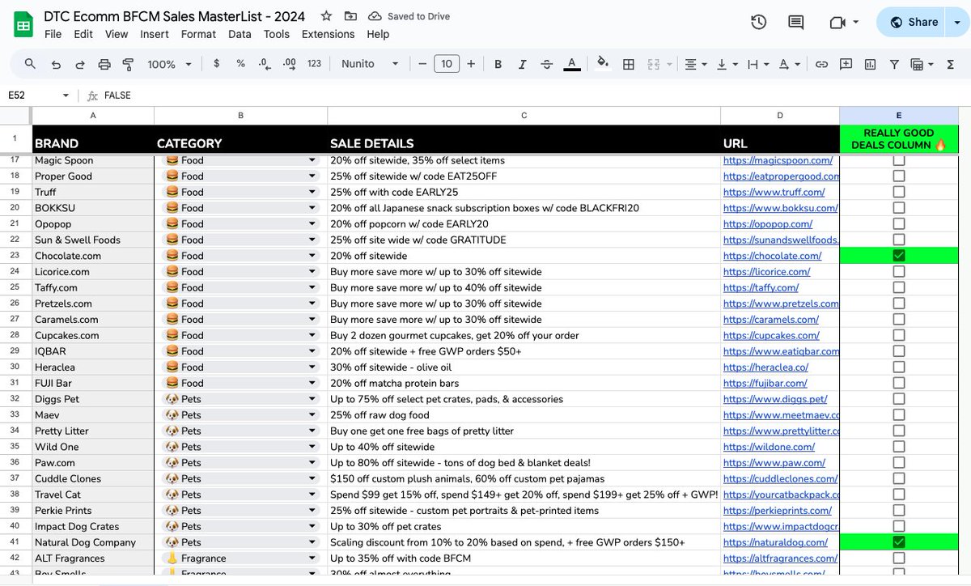The height and width of the screenshot is (586, 971).
Task: Open the Data menu
Action: click(240, 34)
